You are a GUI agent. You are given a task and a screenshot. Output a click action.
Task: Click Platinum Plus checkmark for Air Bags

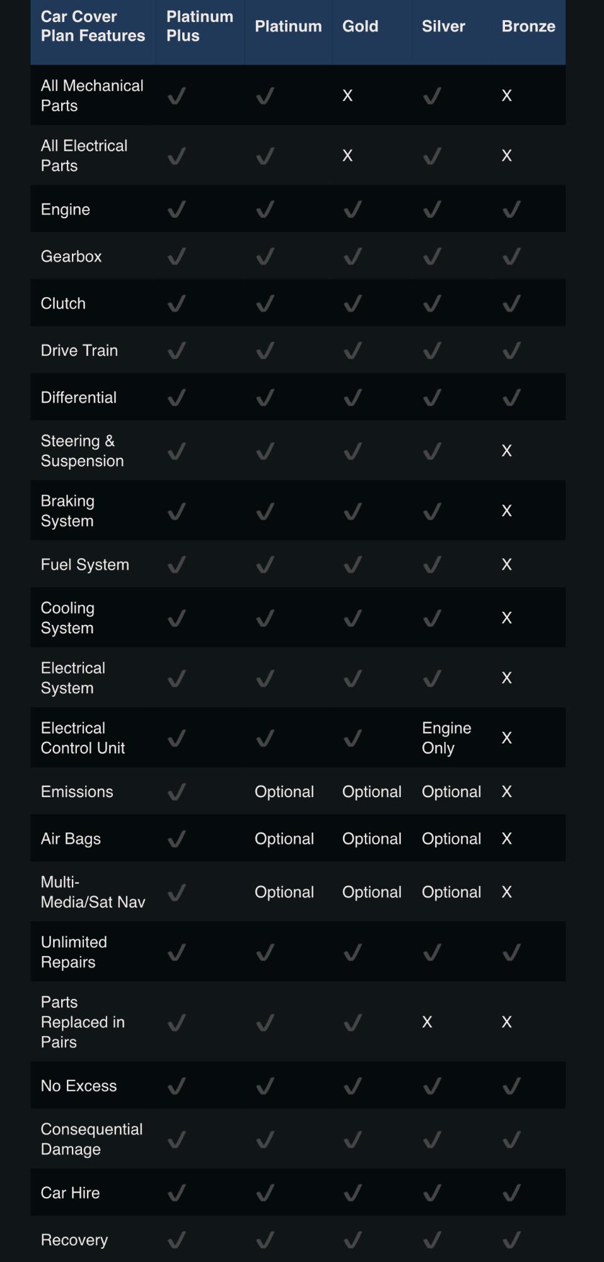(177, 839)
